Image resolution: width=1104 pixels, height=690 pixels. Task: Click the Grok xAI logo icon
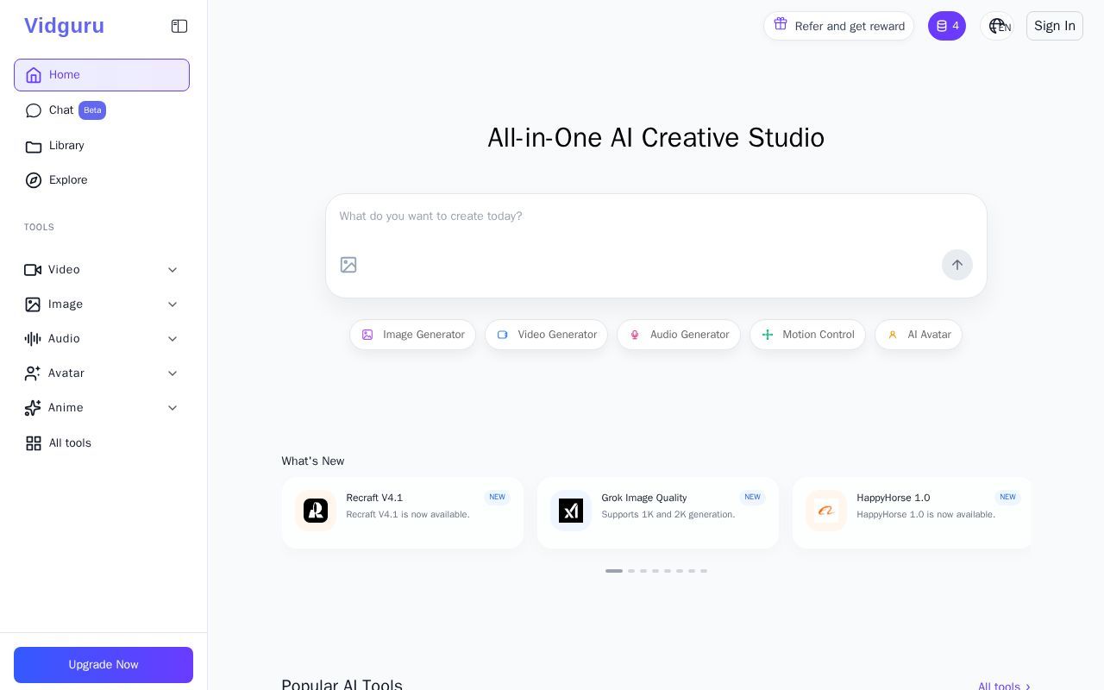coord(571,511)
